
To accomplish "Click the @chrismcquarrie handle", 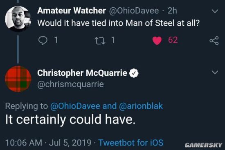I will click(x=70, y=84).
